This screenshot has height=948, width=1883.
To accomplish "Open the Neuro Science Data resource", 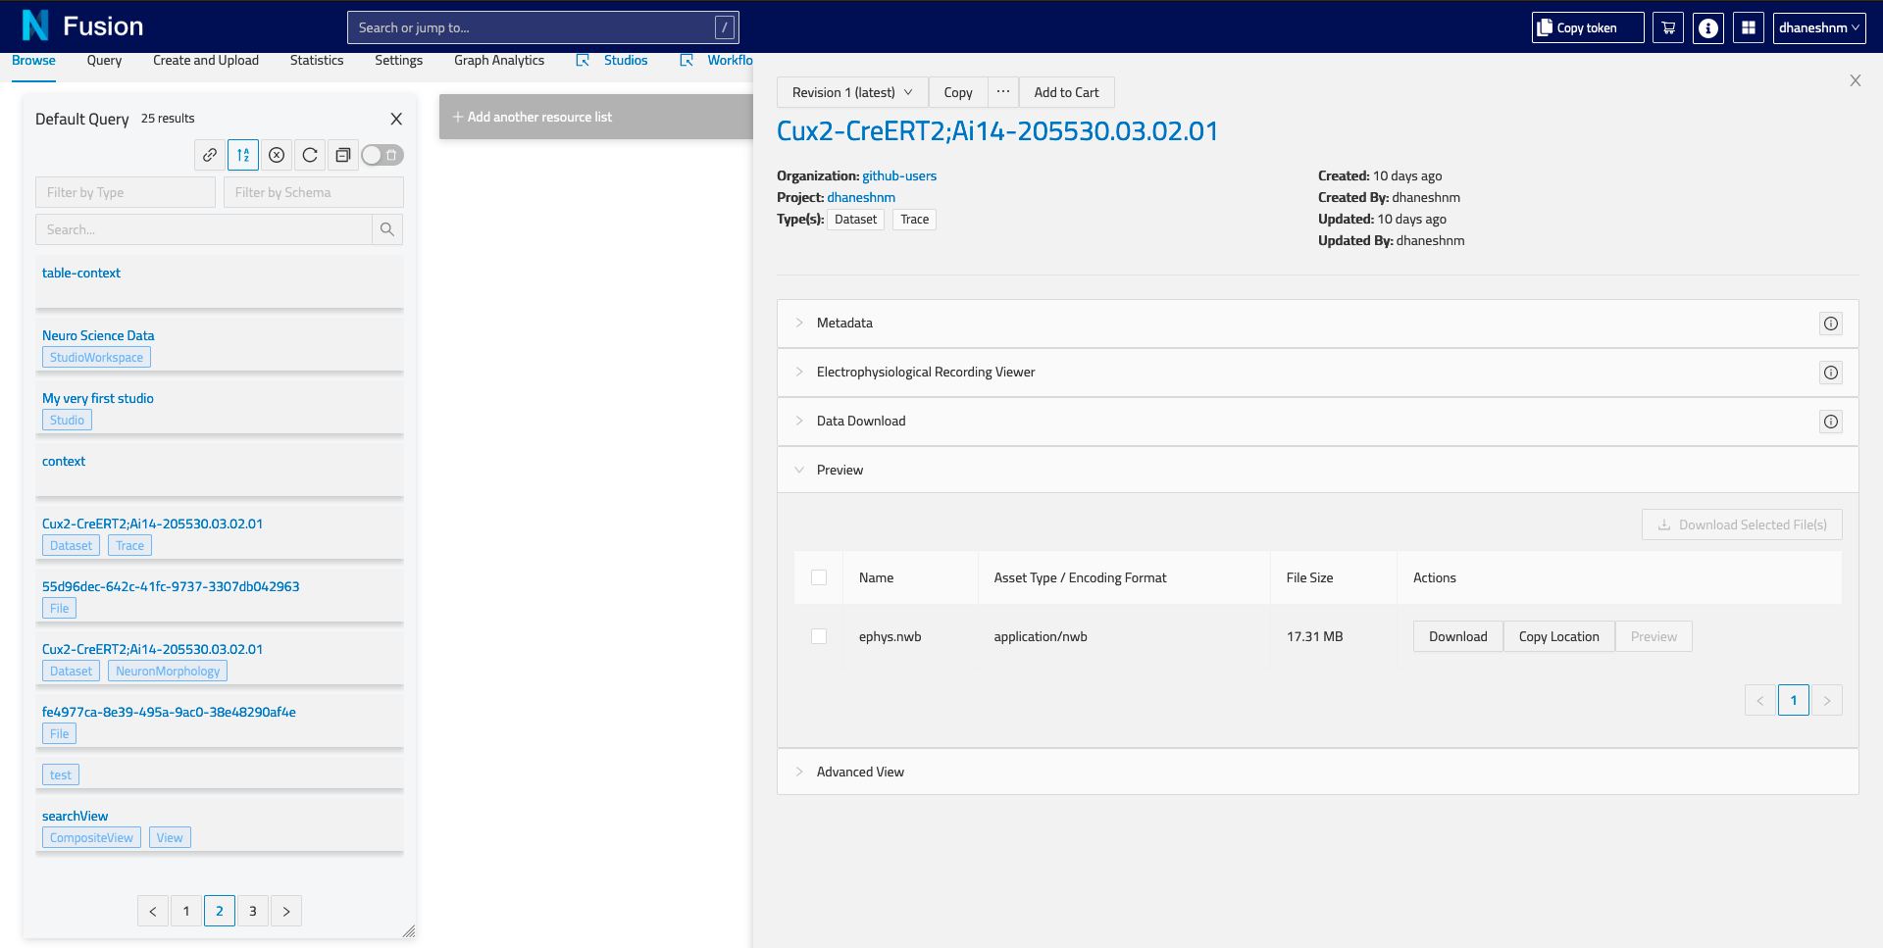I will (x=98, y=336).
